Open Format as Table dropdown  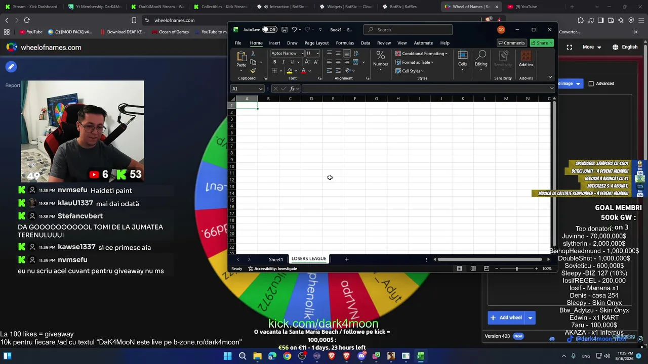pyautogui.click(x=415, y=62)
